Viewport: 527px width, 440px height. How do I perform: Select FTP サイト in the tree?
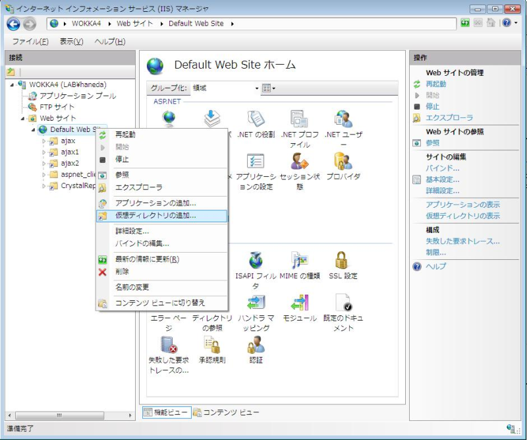pos(57,107)
